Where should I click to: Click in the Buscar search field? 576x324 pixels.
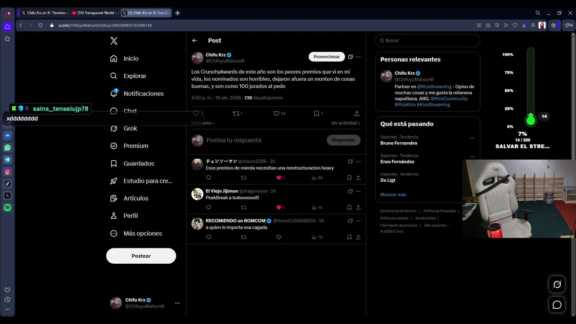click(x=427, y=40)
